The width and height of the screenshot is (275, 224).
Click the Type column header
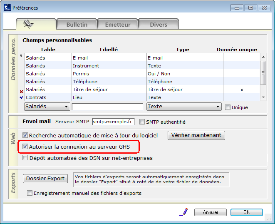tap(183, 50)
